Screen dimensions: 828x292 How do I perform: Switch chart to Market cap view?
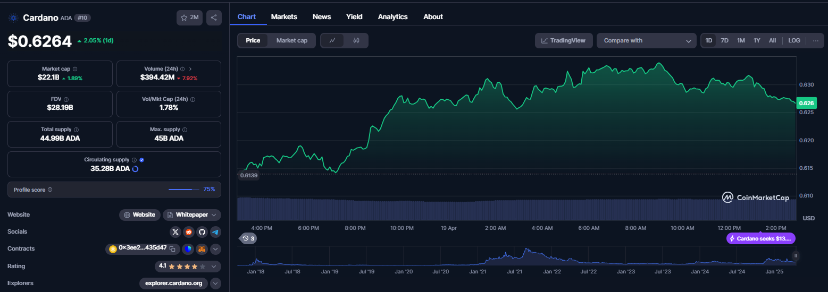291,40
